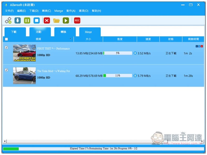Click the green pause toolbar button

[x=27, y=20]
